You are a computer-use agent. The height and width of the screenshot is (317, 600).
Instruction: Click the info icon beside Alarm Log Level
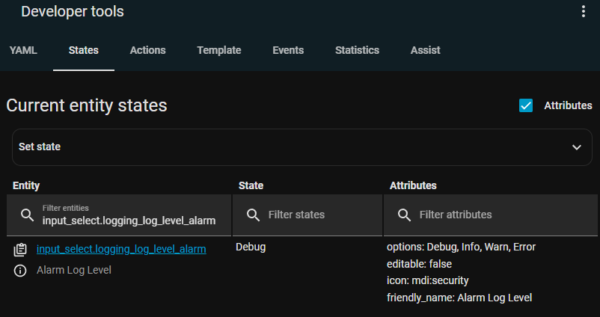click(21, 271)
